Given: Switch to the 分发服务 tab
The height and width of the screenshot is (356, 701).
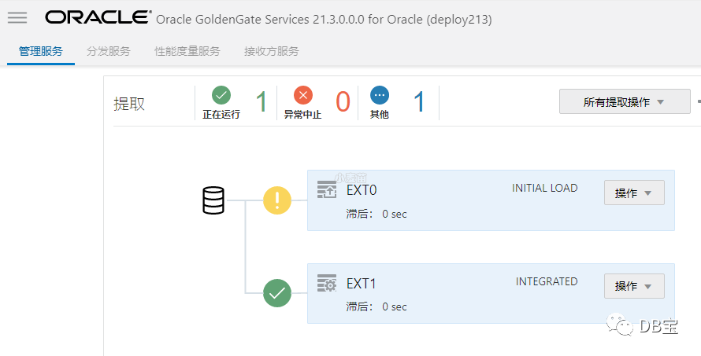Looking at the screenshot, I should point(109,51).
